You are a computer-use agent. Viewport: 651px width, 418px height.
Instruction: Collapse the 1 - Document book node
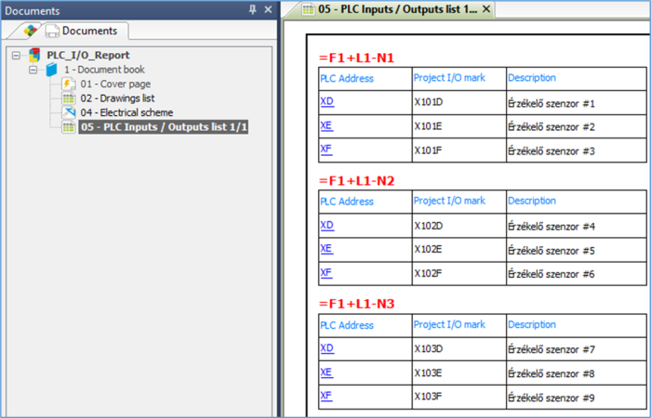[x=33, y=70]
